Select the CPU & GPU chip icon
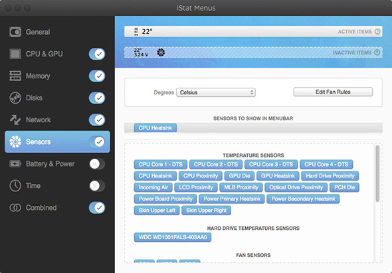 coord(15,54)
